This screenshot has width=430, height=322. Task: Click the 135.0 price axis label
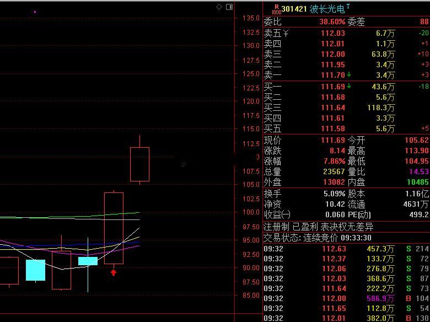pos(251,18)
